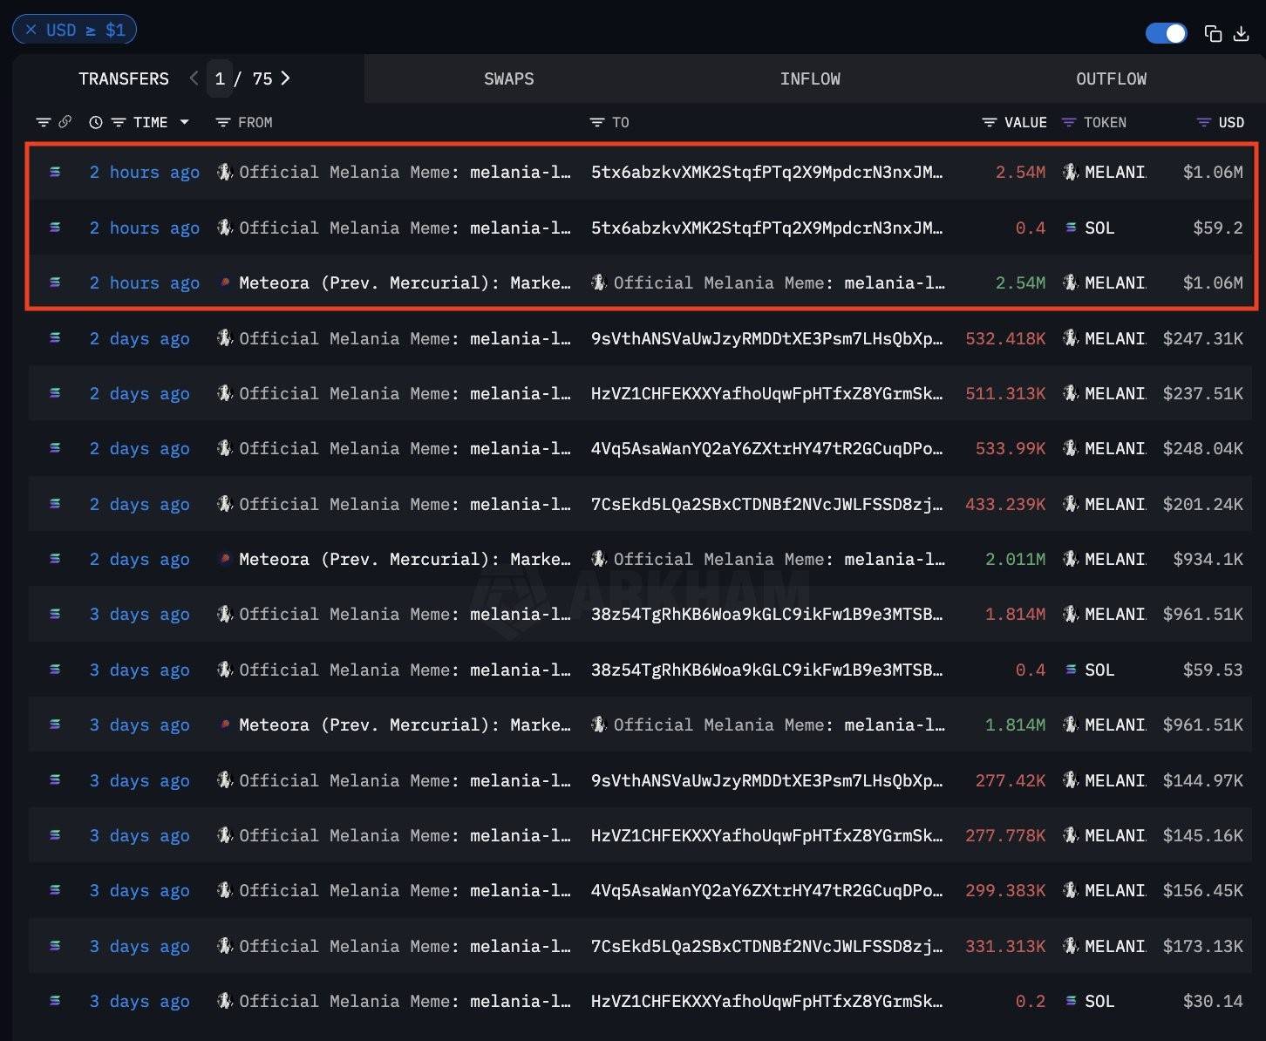Click the USD amount $145.16K
1266x1041 pixels.
tap(1203, 835)
